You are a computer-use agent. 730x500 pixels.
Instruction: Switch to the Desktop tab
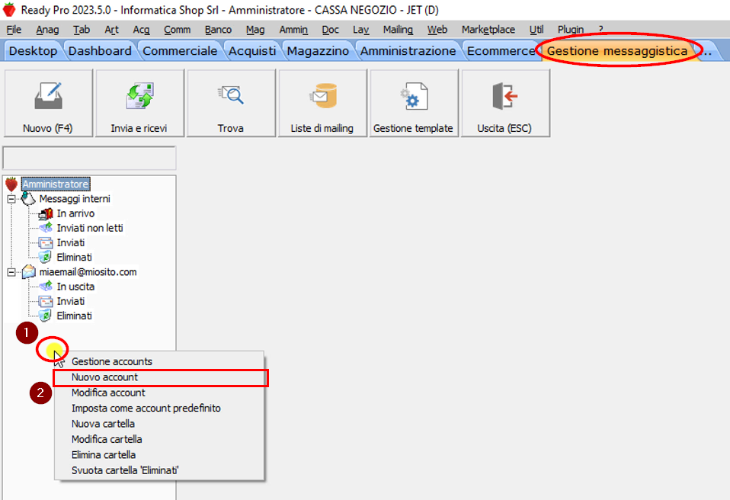33,51
